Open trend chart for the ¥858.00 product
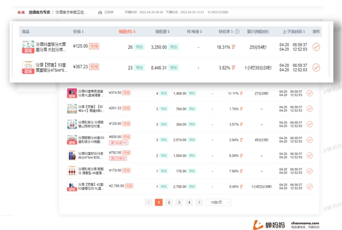This screenshot has height=230, width=342. (x=310, y=139)
